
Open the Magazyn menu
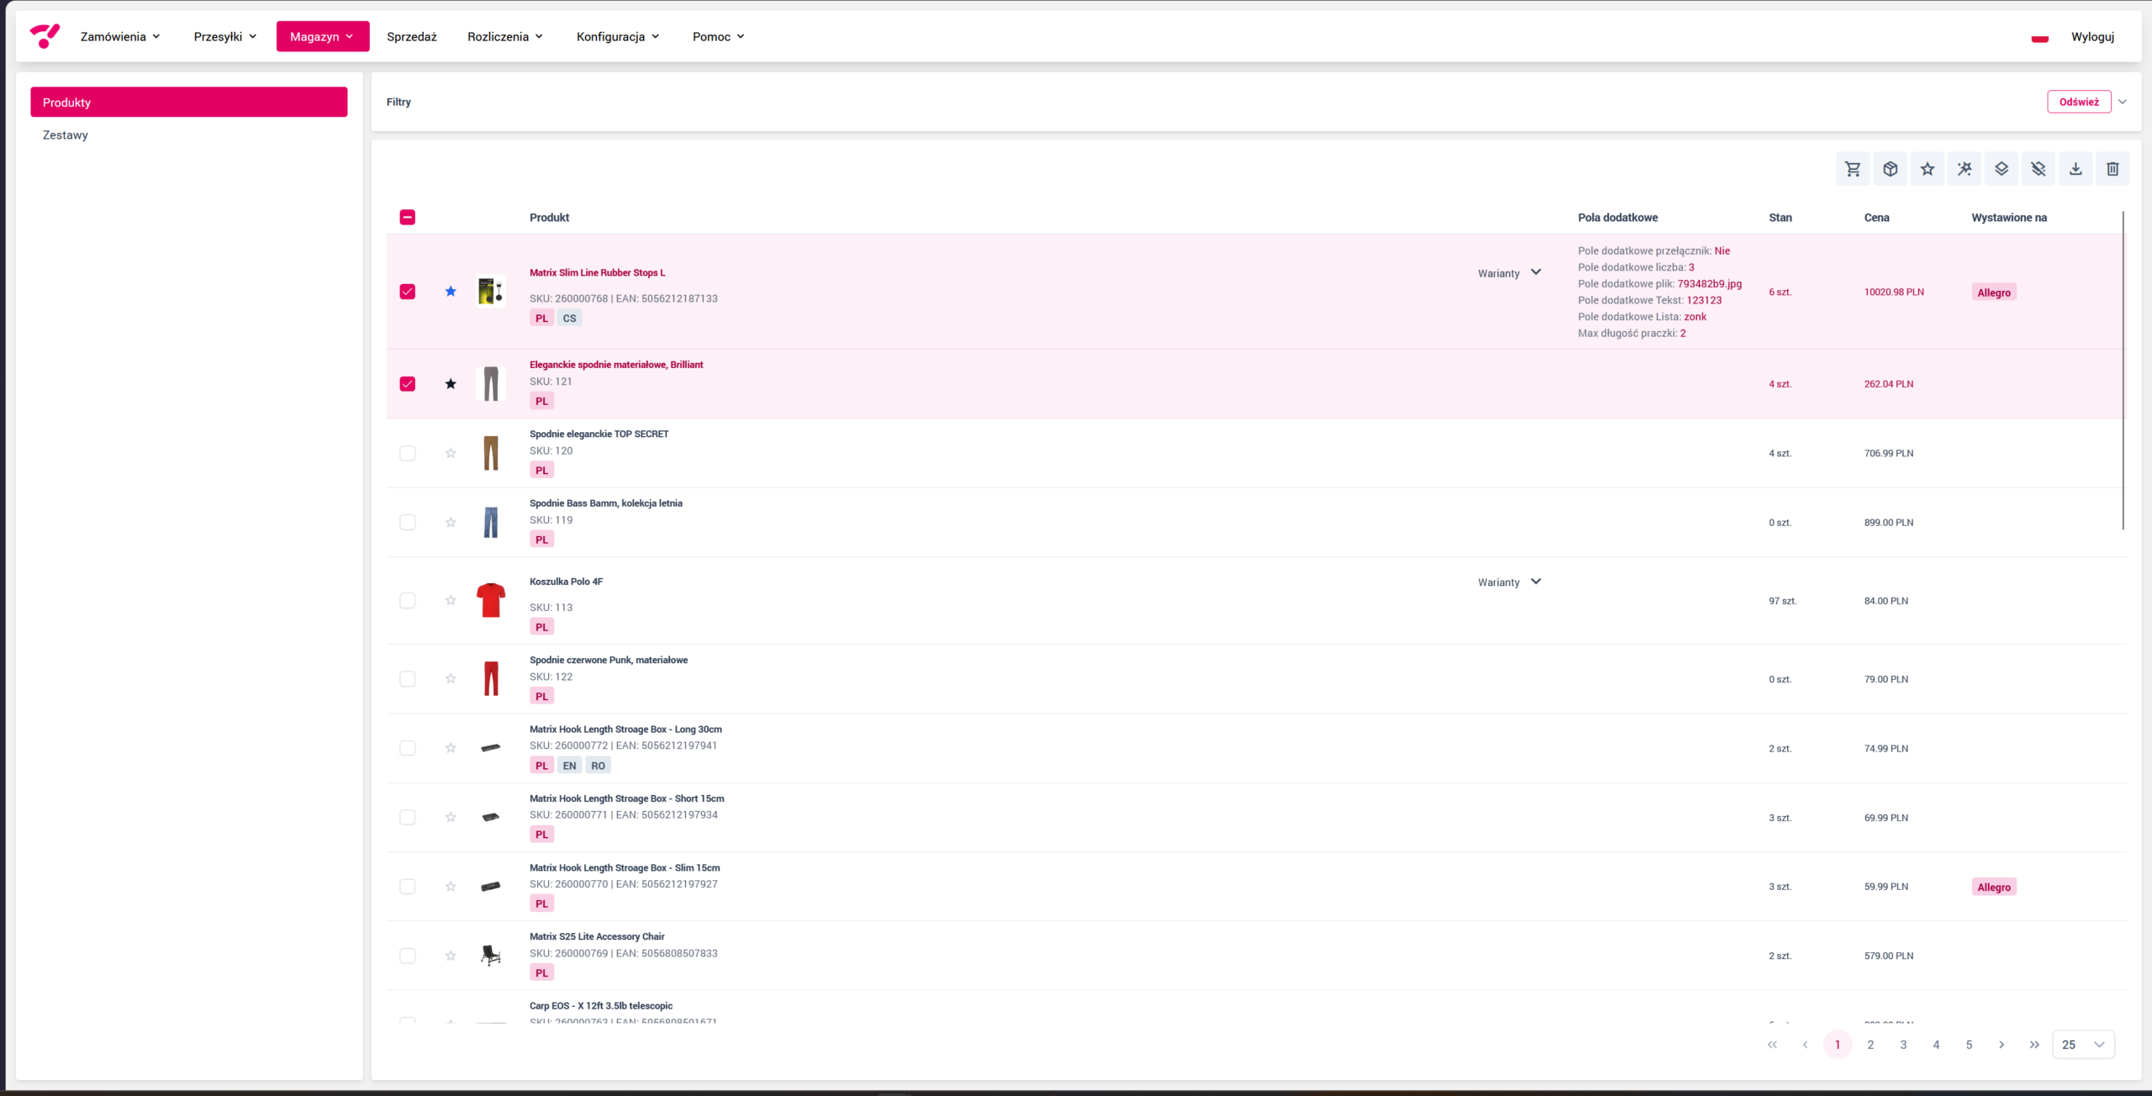click(x=323, y=37)
